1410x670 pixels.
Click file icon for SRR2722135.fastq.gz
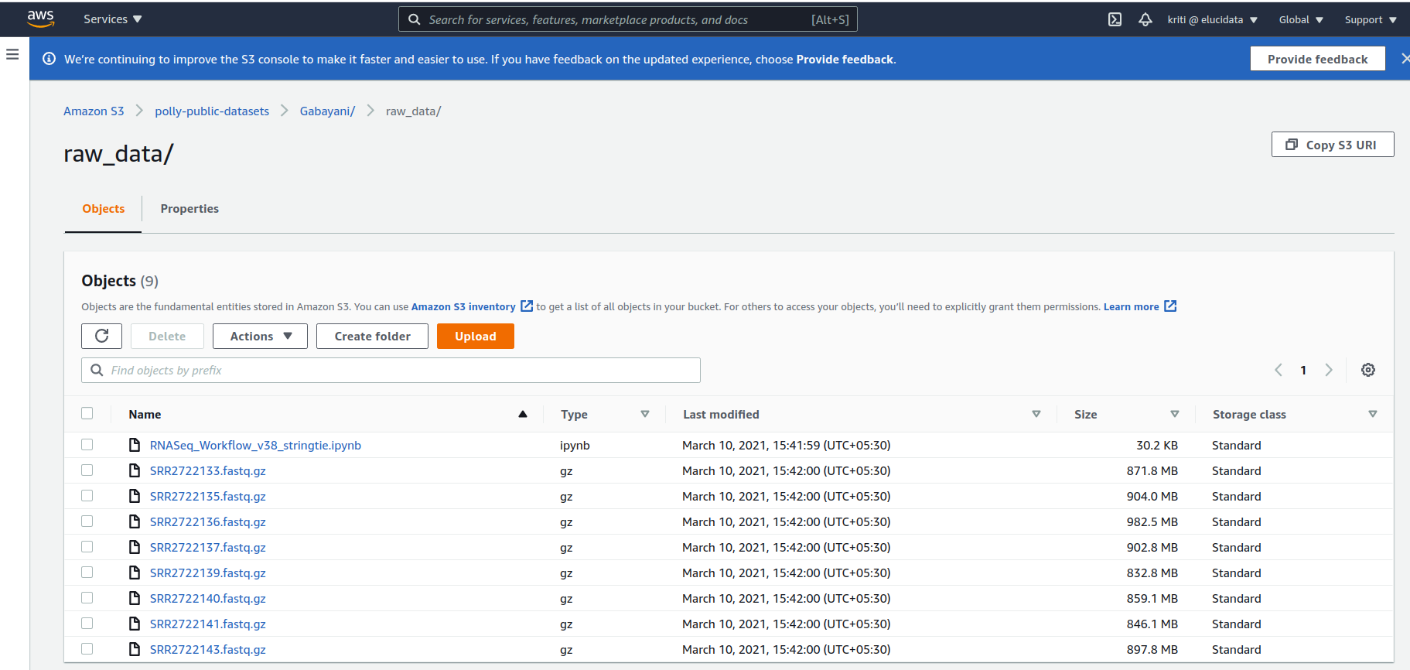[135, 496]
